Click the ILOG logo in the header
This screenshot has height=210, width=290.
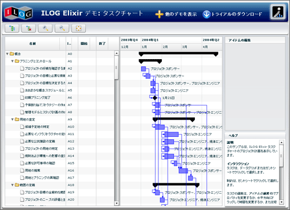pyautogui.click(x=19, y=13)
